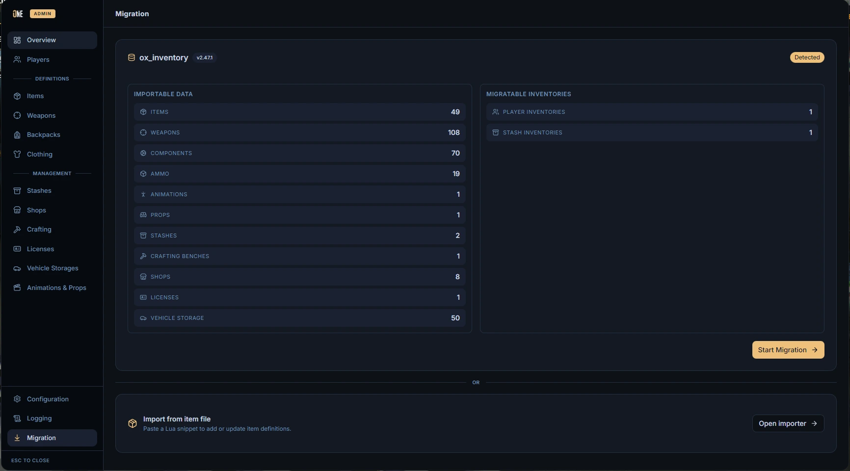Click the STASH INVENTORIES archive icon
This screenshot has height=471, width=850.
click(496, 132)
